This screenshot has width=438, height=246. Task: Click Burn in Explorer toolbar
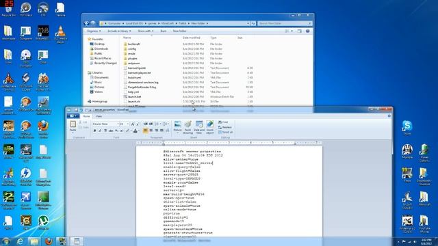pyautogui.click(x=164, y=31)
